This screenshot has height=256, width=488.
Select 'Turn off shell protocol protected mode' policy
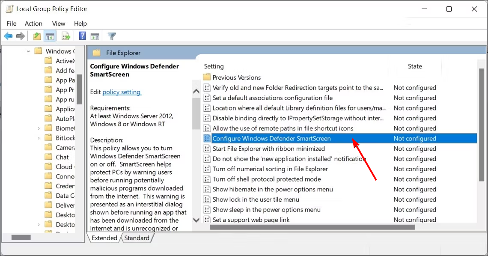[266, 179]
